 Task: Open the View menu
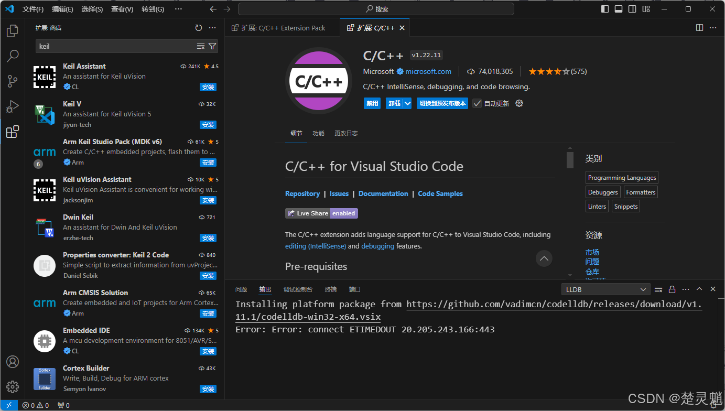(x=122, y=9)
